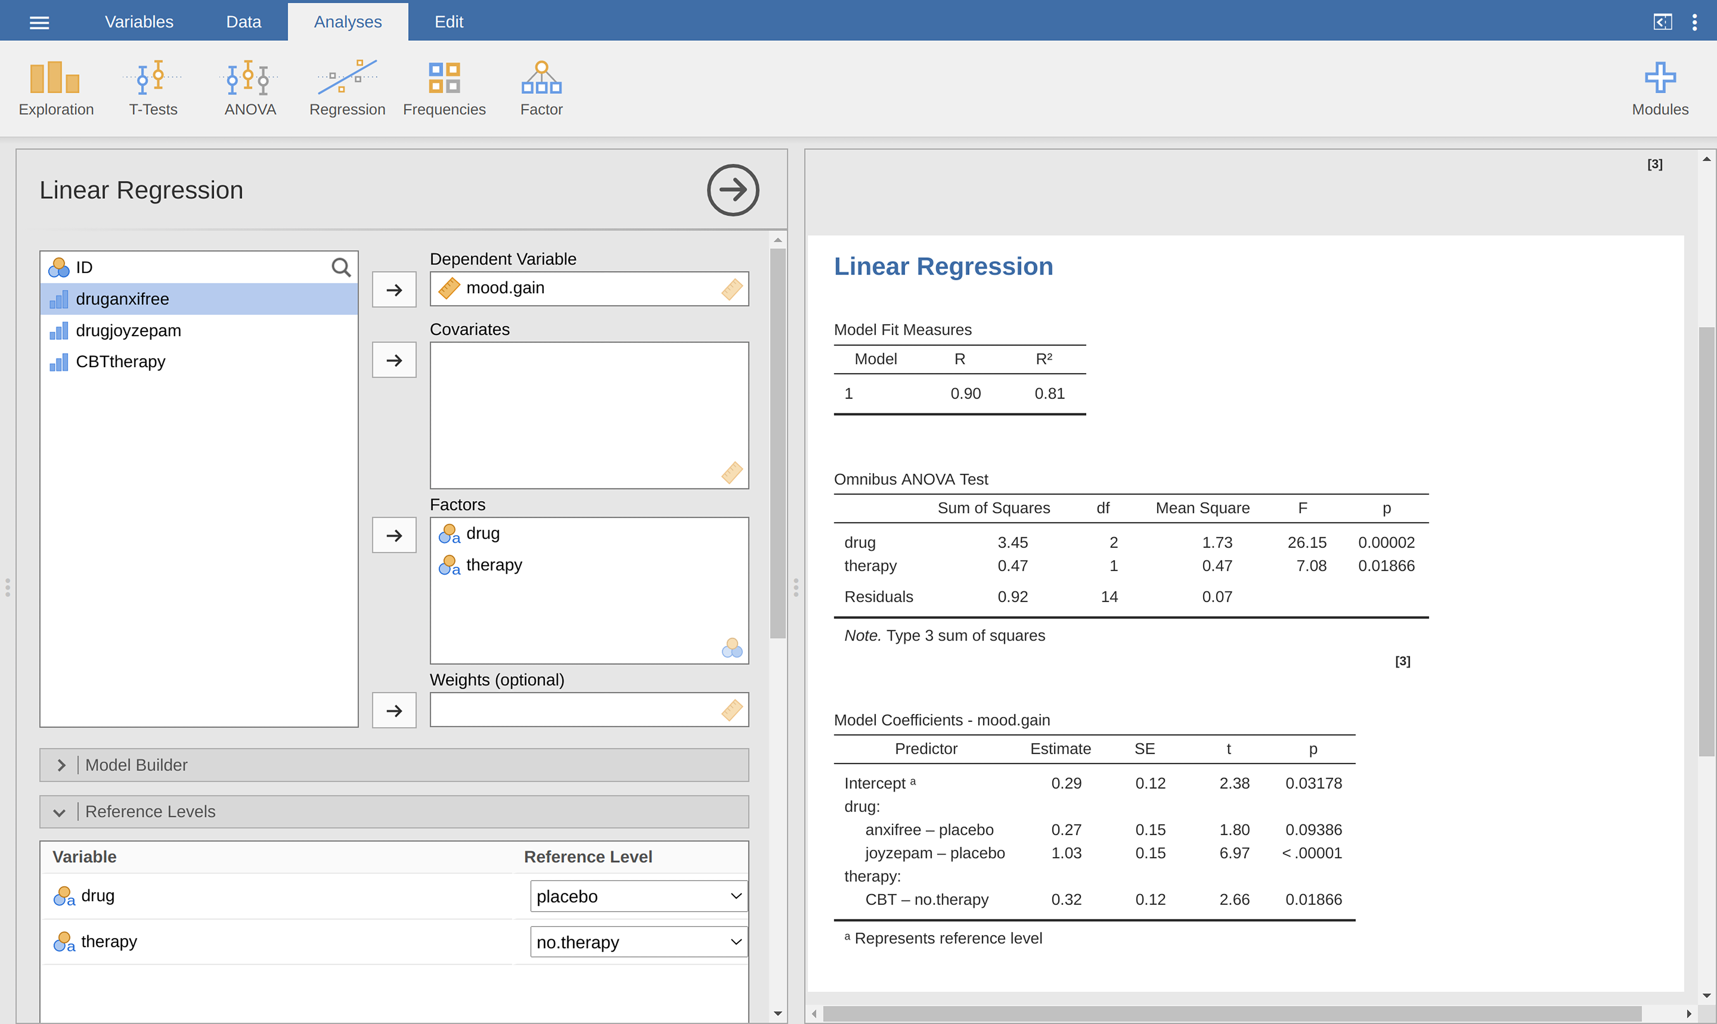Click the results horizontal scrollbar thumb
This screenshot has height=1024, width=1717.
(1232, 1014)
